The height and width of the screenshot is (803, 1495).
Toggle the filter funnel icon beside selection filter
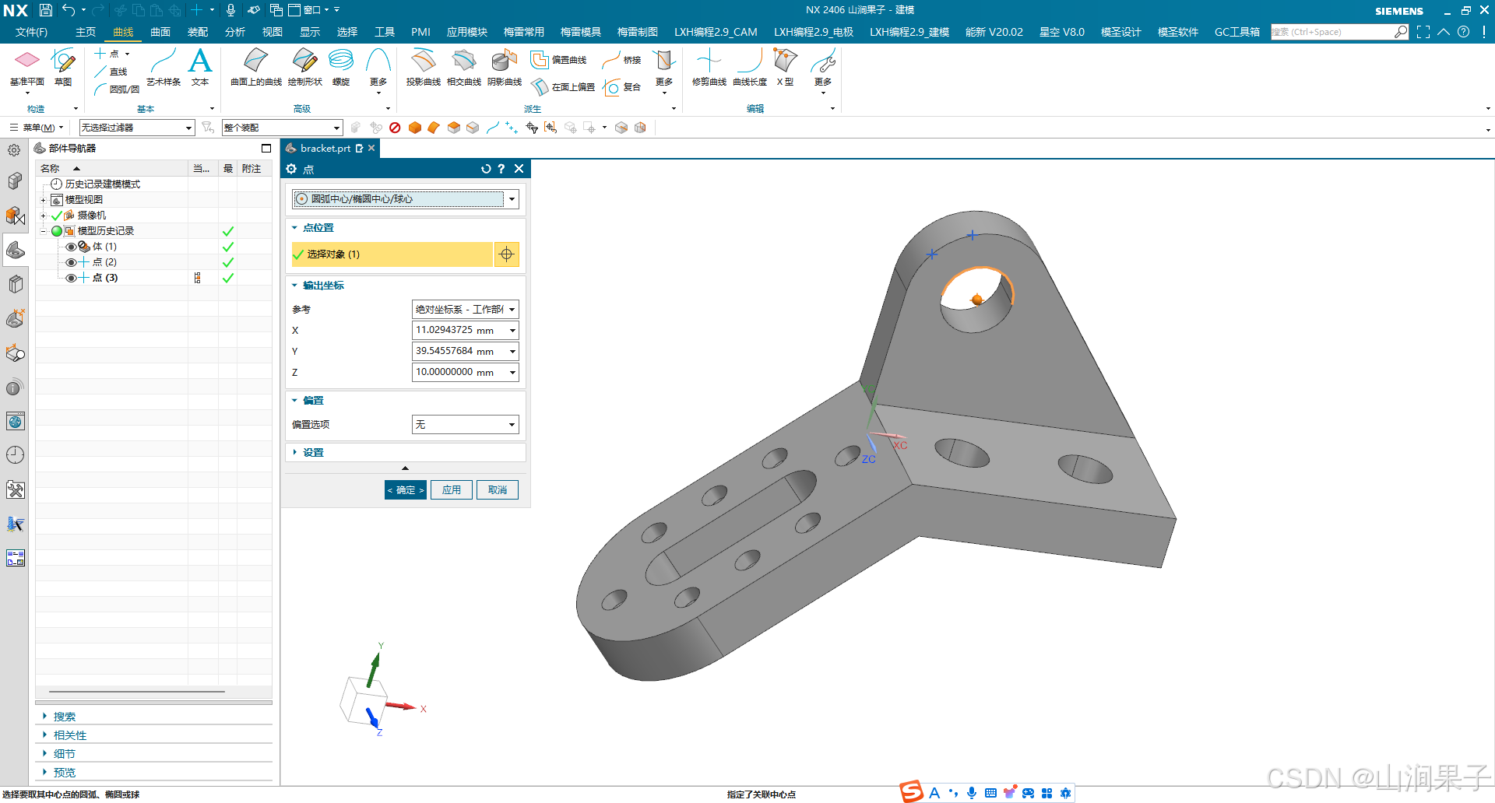(207, 127)
